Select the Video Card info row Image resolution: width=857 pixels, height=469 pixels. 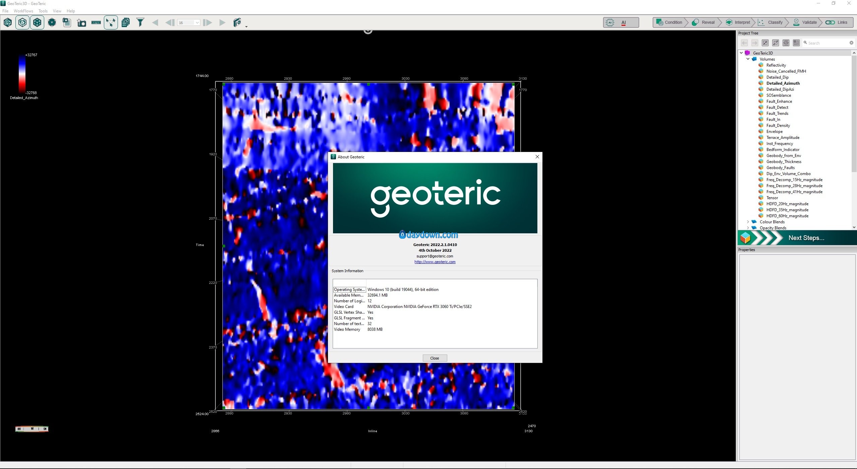pyautogui.click(x=435, y=306)
